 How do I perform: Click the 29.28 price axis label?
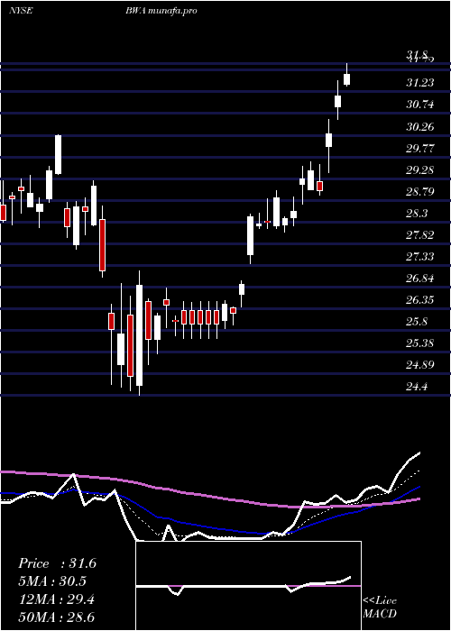tap(420, 169)
